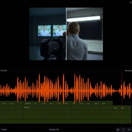
Task: Click the text label in the bottom-left corner
Action: pyautogui.click(x=4, y=129)
